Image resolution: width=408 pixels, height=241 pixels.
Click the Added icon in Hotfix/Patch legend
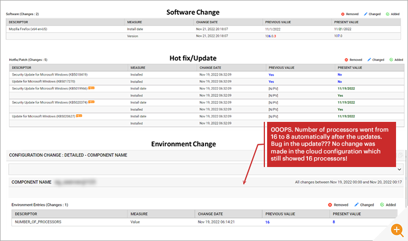391,60
